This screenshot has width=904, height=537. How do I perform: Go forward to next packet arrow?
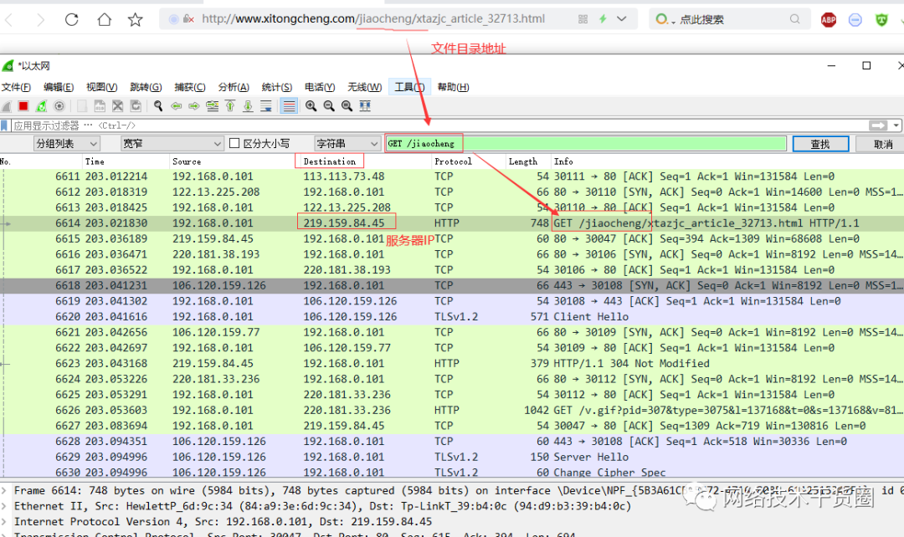click(194, 106)
